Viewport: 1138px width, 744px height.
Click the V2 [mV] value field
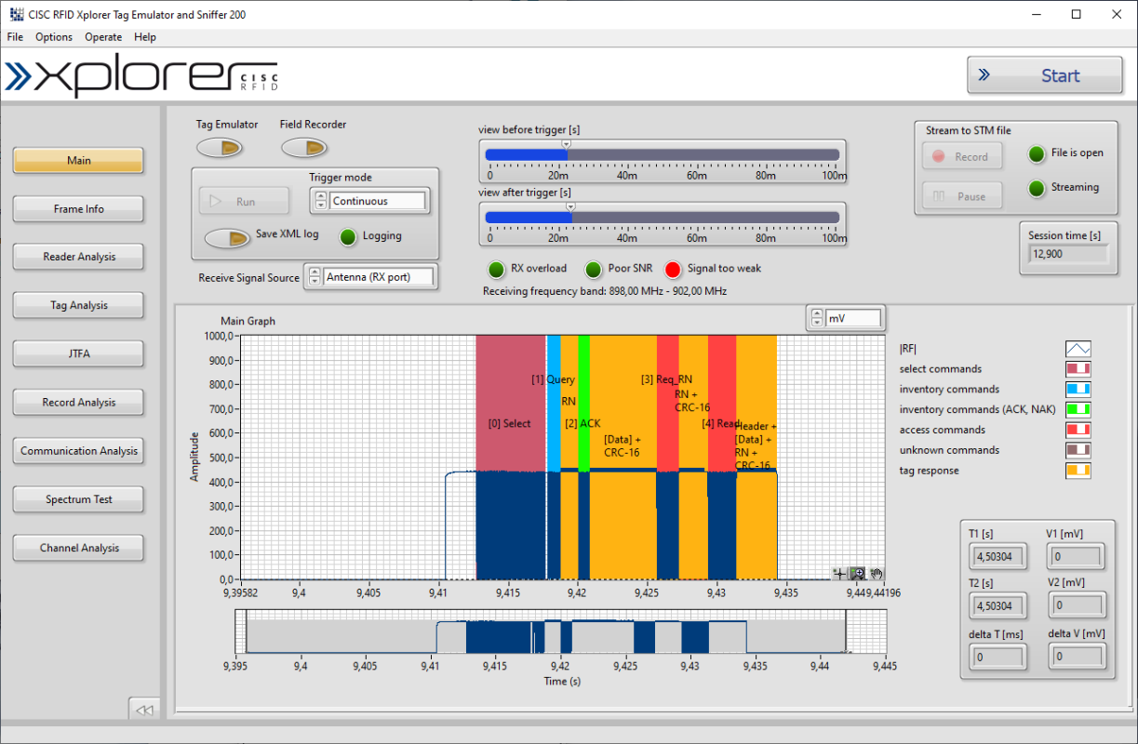[1077, 605]
